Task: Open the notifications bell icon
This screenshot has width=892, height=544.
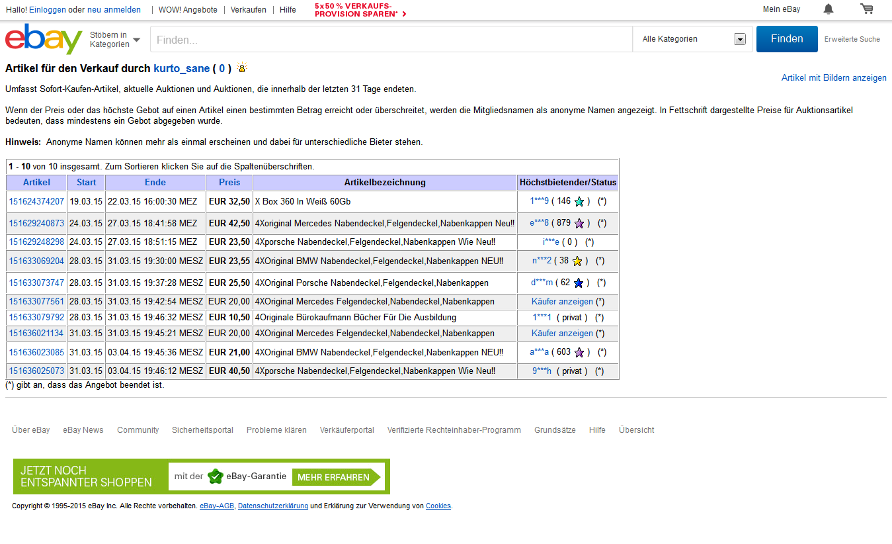Action: click(829, 9)
